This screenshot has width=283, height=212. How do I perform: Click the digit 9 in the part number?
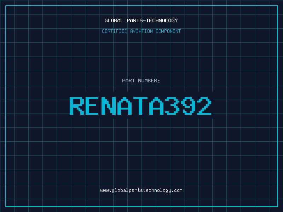pos(188,106)
